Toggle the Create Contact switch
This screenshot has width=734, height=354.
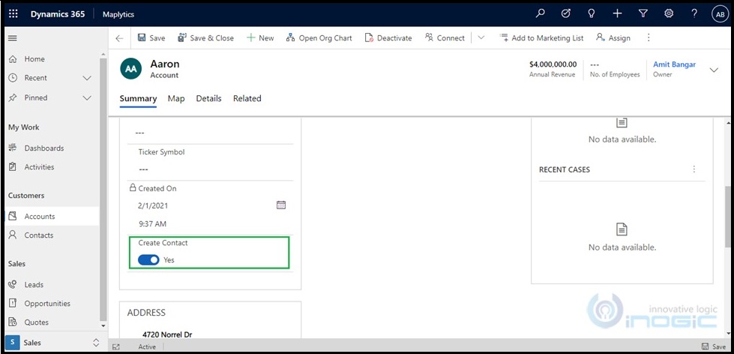click(148, 260)
